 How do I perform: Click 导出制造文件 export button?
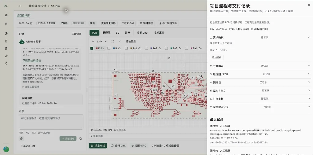coord(168,23)
